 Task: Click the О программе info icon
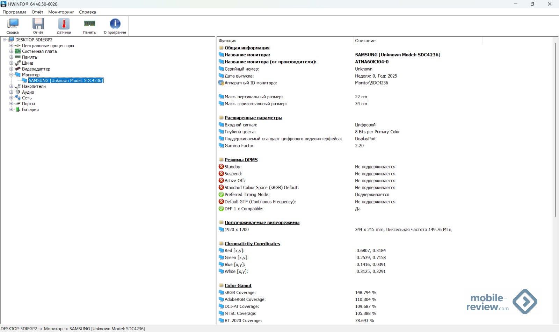tap(115, 24)
